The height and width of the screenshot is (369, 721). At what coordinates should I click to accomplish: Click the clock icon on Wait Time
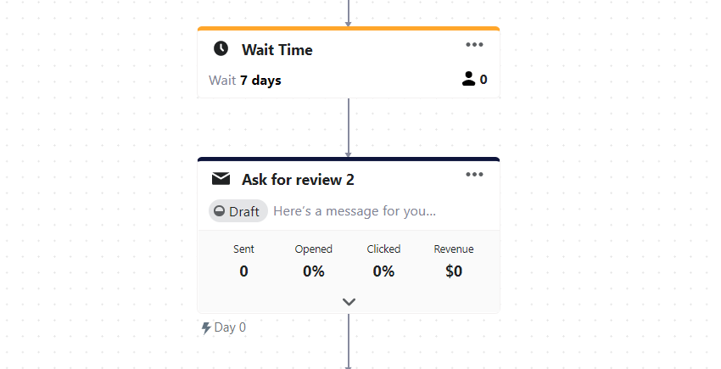221,49
